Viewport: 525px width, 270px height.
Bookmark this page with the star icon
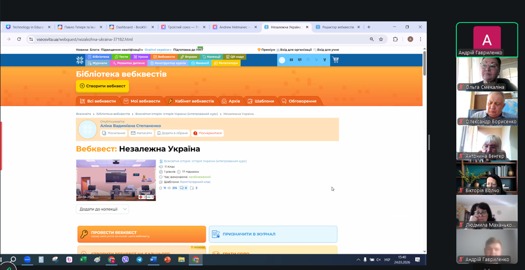click(381, 39)
